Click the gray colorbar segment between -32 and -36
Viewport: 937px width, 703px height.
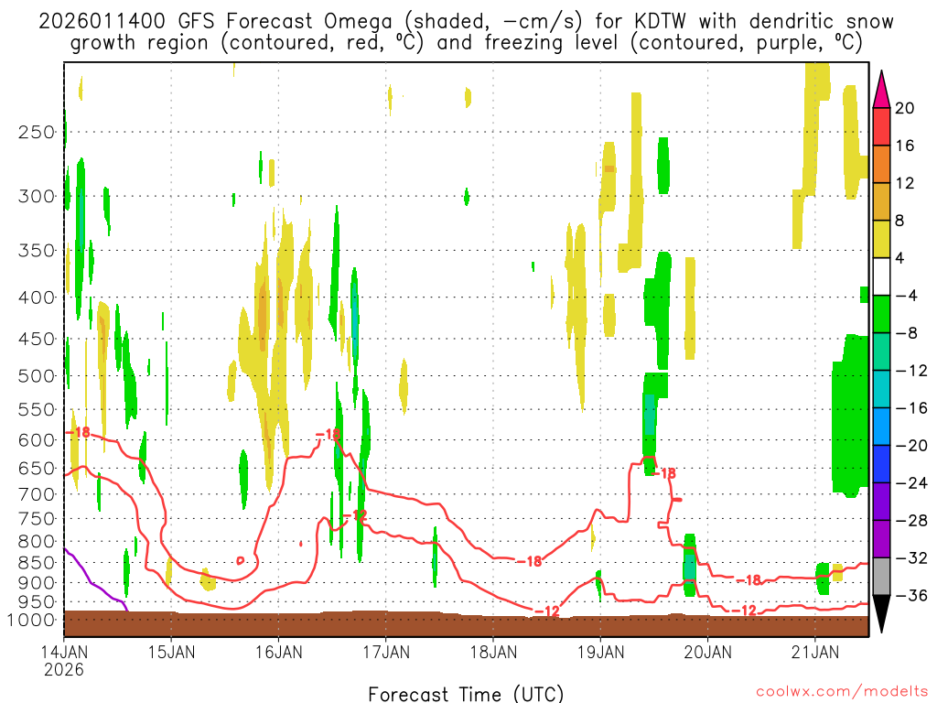[881, 577]
